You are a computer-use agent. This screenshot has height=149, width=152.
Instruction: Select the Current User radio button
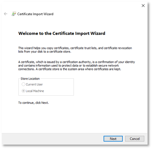pos(23,84)
